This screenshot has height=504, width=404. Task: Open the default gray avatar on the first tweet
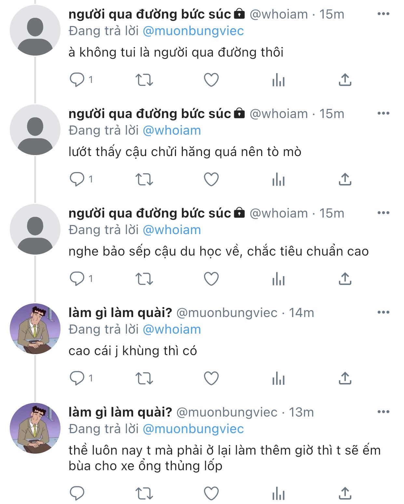point(35,30)
